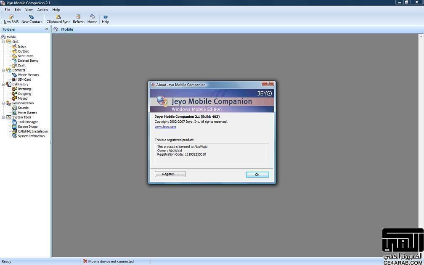Open the Action menu
This screenshot has height=265, width=424.
click(x=42, y=10)
